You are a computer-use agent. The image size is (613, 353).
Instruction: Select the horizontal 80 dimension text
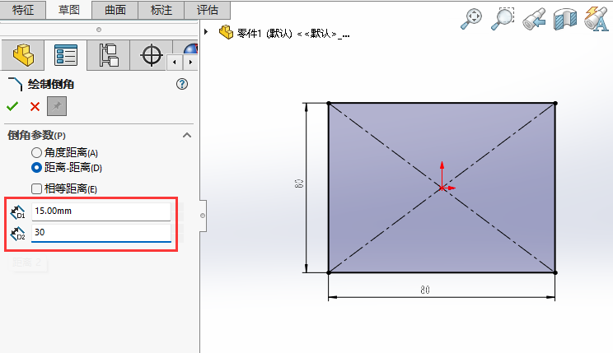(425, 290)
